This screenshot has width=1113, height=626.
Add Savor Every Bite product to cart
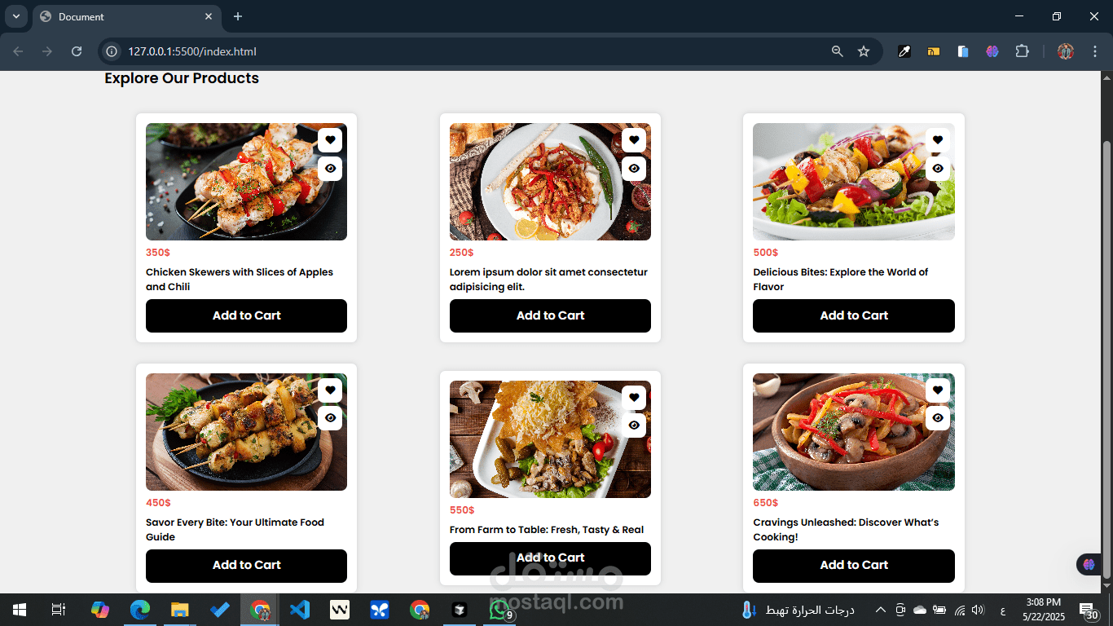click(x=246, y=566)
